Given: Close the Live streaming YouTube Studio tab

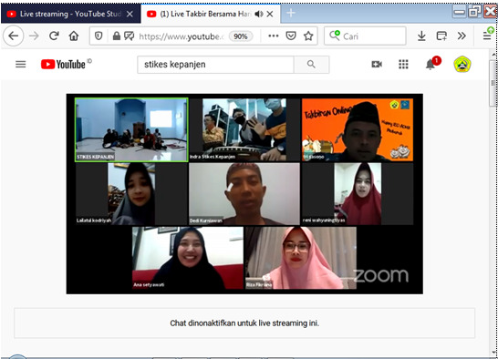Looking at the screenshot, I should [x=130, y=14].
